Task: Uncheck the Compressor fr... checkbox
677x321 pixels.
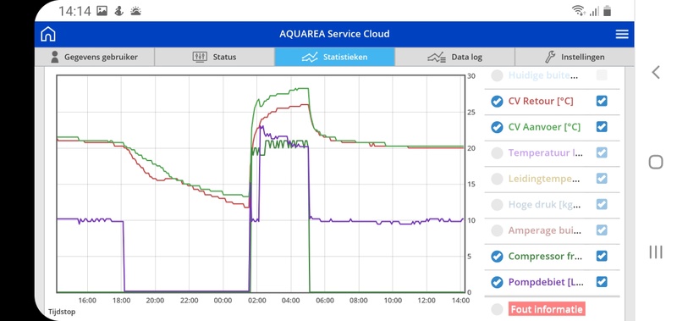Action: coord(602,256)
